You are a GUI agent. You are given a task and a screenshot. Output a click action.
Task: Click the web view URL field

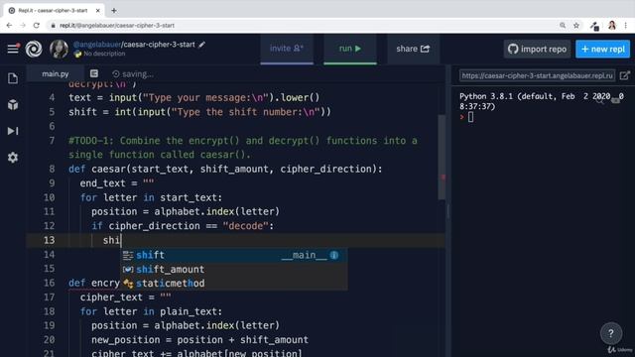coord(537,75)
